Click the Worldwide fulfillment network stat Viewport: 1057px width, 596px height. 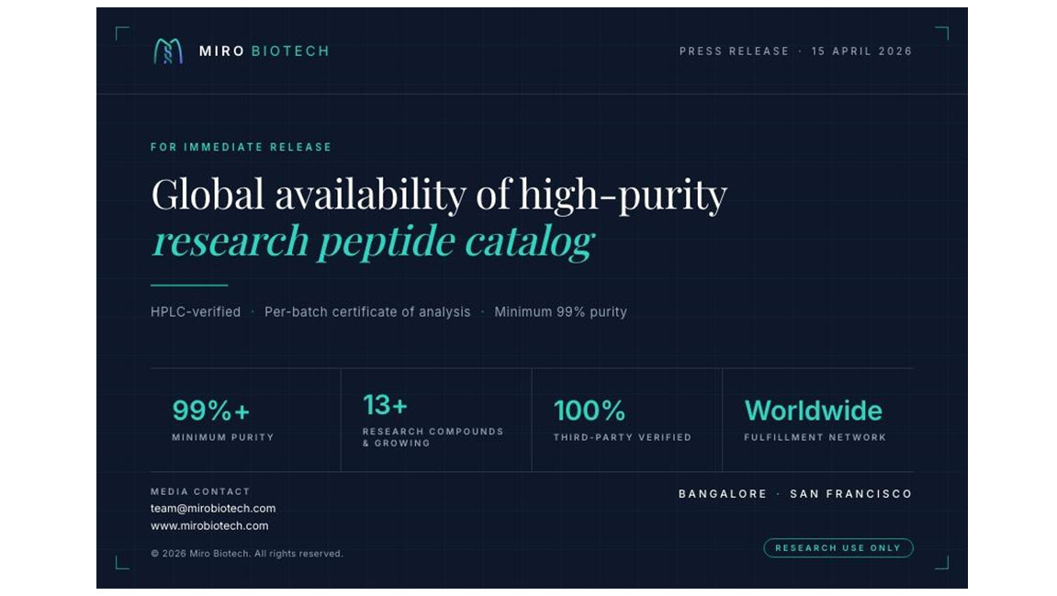coord(813,410)
